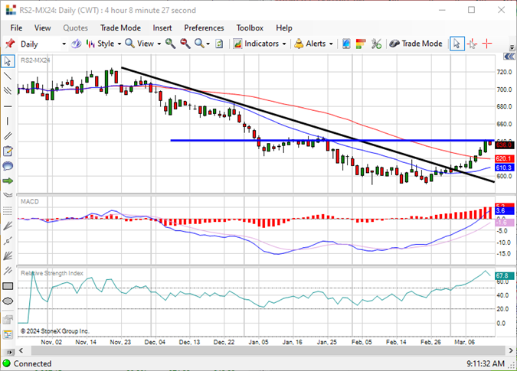Open the Toolbox menu
The image size is (517, 371).
(250, 28)
